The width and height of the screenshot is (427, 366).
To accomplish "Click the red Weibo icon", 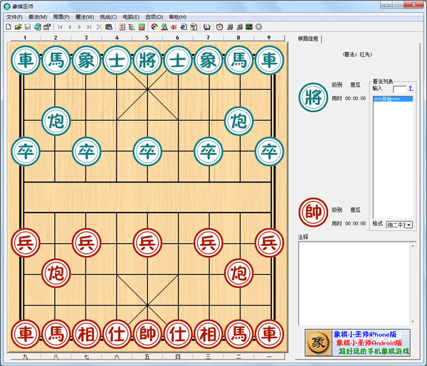I will (174, 27).
